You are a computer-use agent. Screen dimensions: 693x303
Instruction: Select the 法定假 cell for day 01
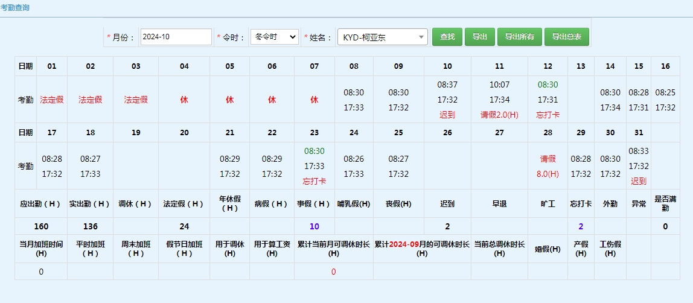[x=51, y=100]
